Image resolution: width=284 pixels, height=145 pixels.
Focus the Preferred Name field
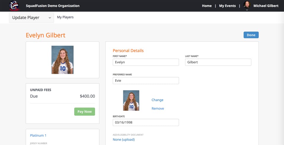click(146, 81)
